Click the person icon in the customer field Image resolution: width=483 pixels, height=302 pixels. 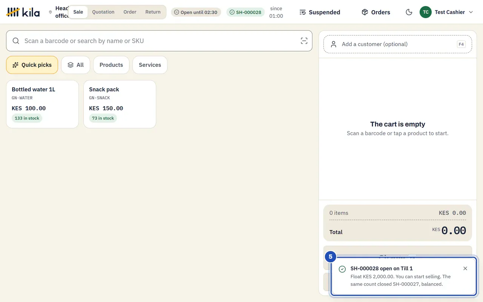pyautogui.click(x=334, y=44)
